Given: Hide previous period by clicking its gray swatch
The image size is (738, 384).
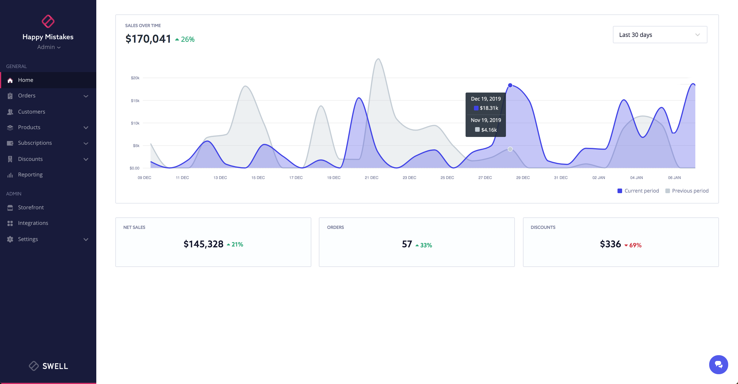Looking at the screenshot, I should (x=668, y=191).
